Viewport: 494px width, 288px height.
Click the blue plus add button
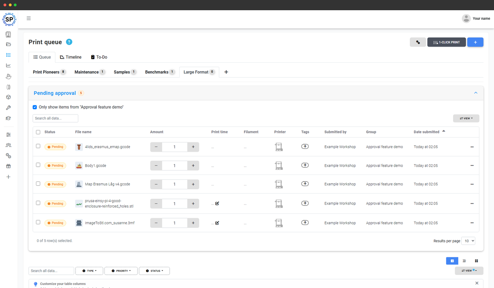tap(475, 42)
